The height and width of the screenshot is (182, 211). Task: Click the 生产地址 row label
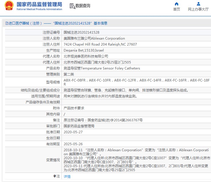pyautogui.click(x=53, y=50)
